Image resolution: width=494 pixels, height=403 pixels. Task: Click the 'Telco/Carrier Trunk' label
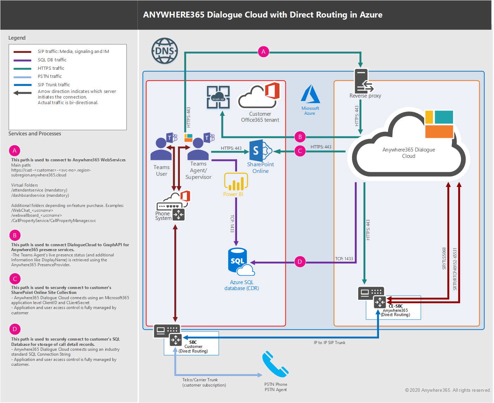click(200, 380)
